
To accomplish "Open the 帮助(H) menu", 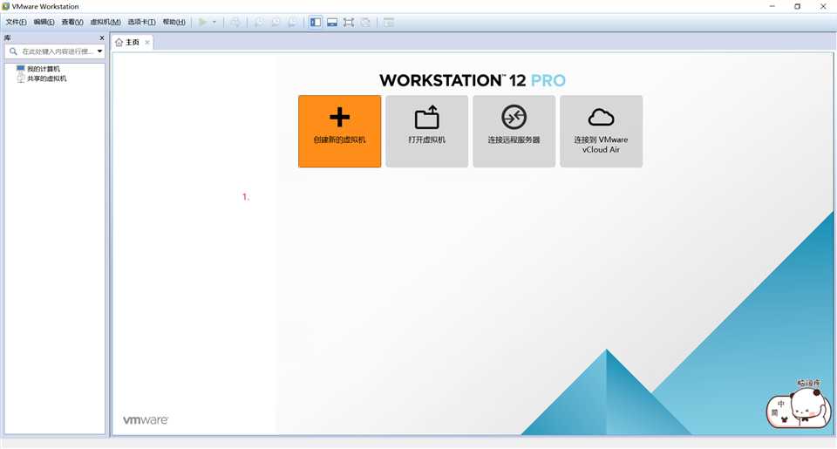I will click(174, 22).
